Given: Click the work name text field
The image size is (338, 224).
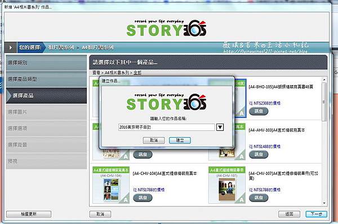Looking at the screenshot, I should point(166,127).
